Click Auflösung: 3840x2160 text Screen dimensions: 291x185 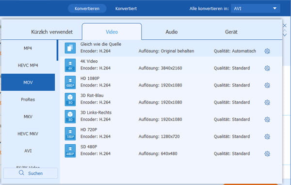[x=160, y=68]
